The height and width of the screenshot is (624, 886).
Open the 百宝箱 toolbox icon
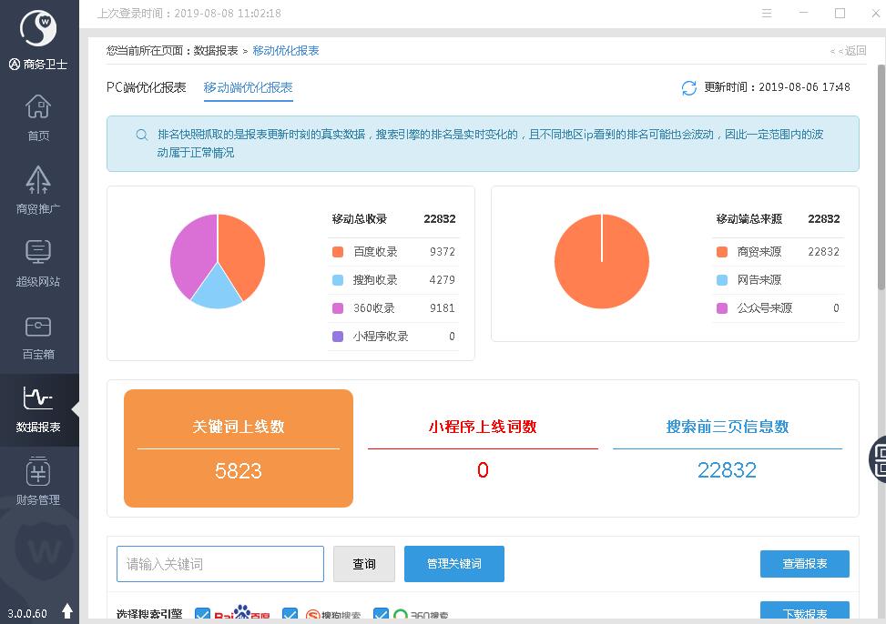(38, 335)
